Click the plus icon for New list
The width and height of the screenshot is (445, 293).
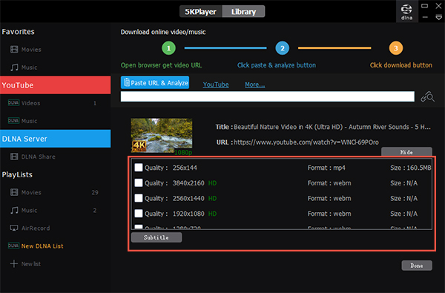14,264
